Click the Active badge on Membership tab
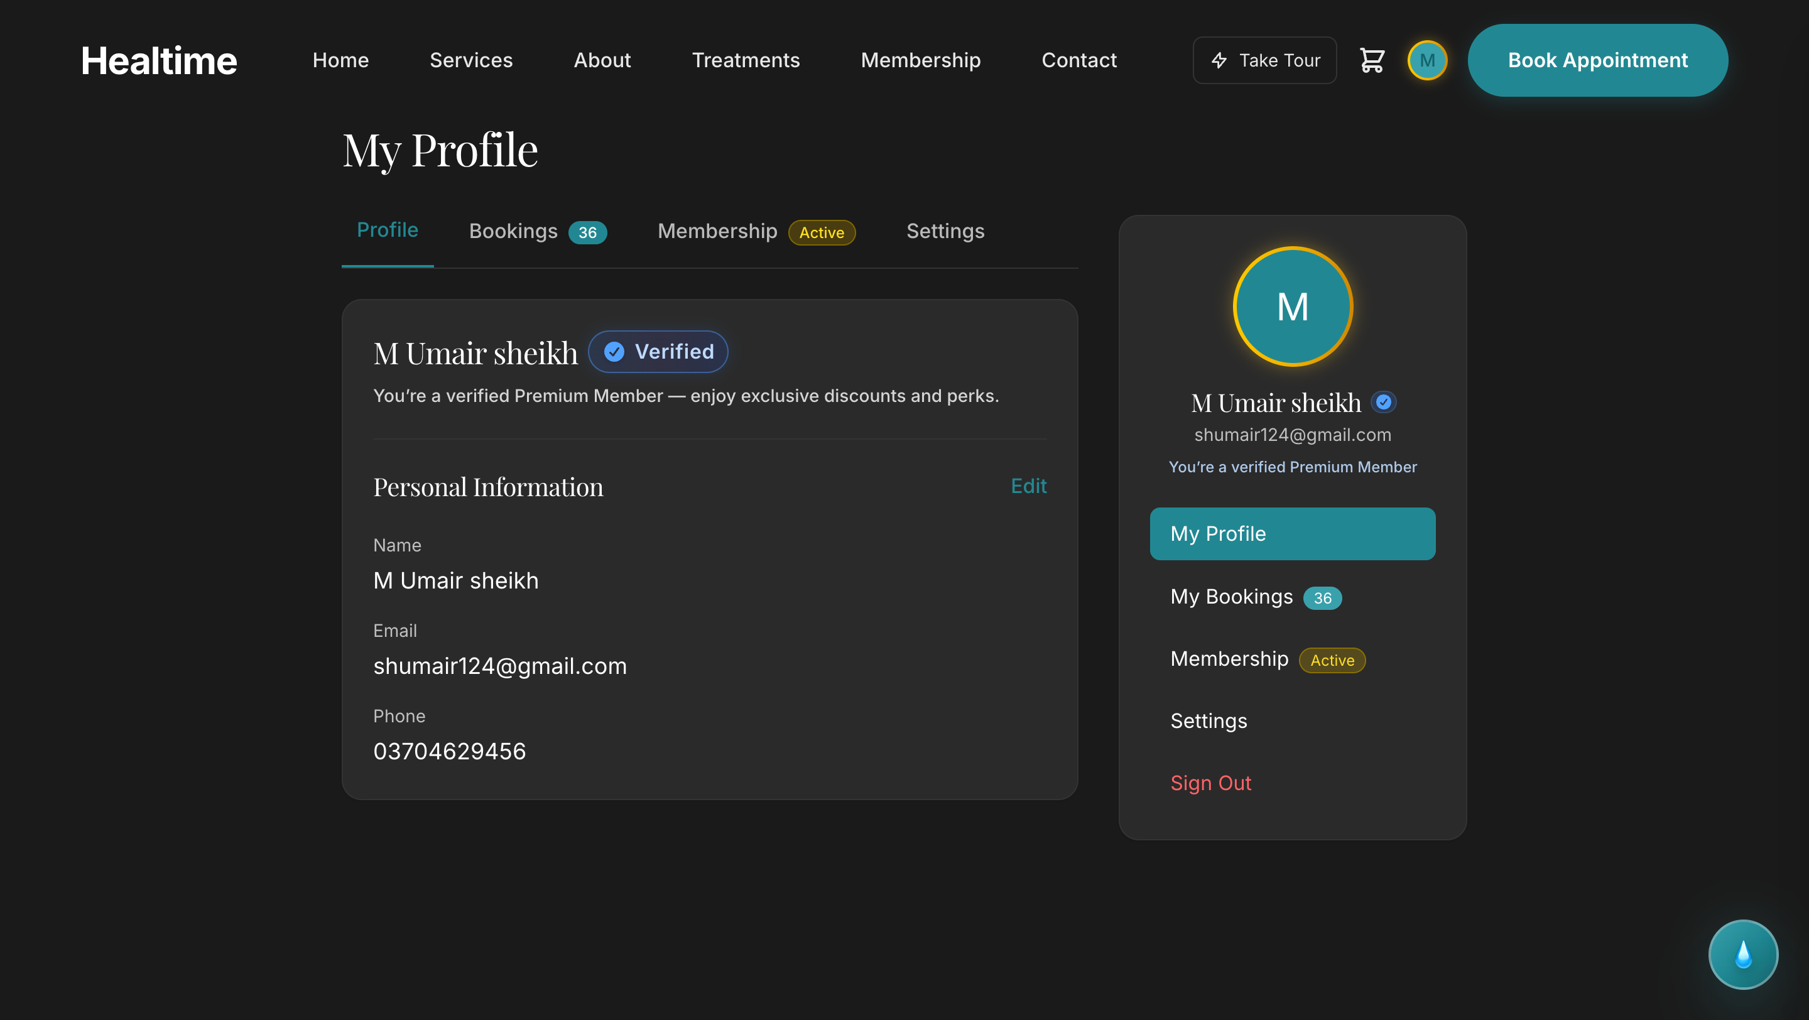The width and height of the screenshot is (1809, 1020). coord(822,232)
